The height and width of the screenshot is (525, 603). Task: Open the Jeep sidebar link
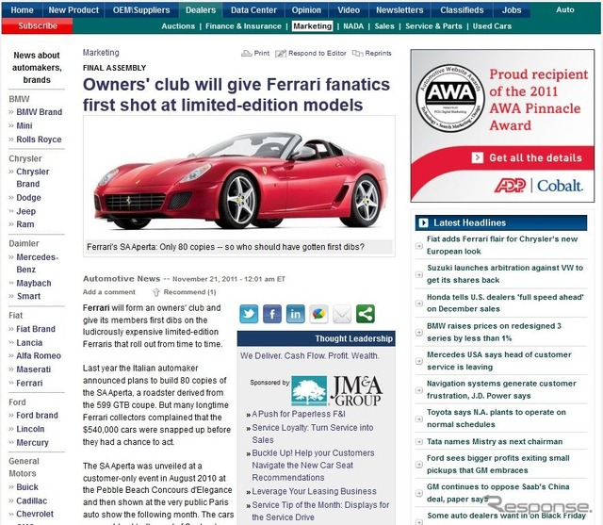coord(25,211)
